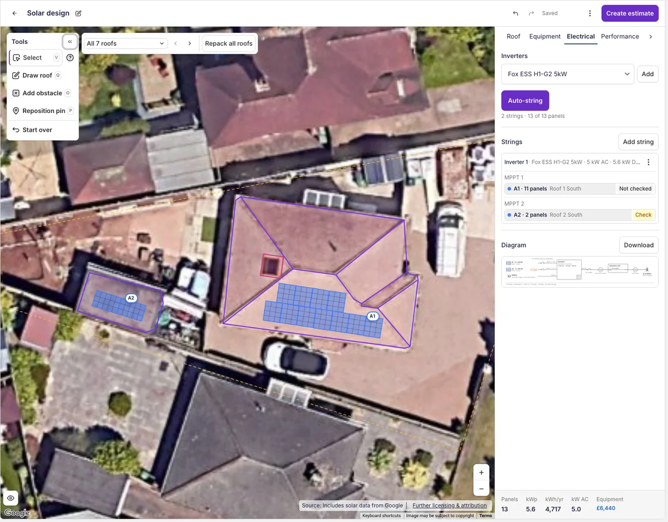
Task: Open Further licensing & attribution link
Action: [450, 506]
